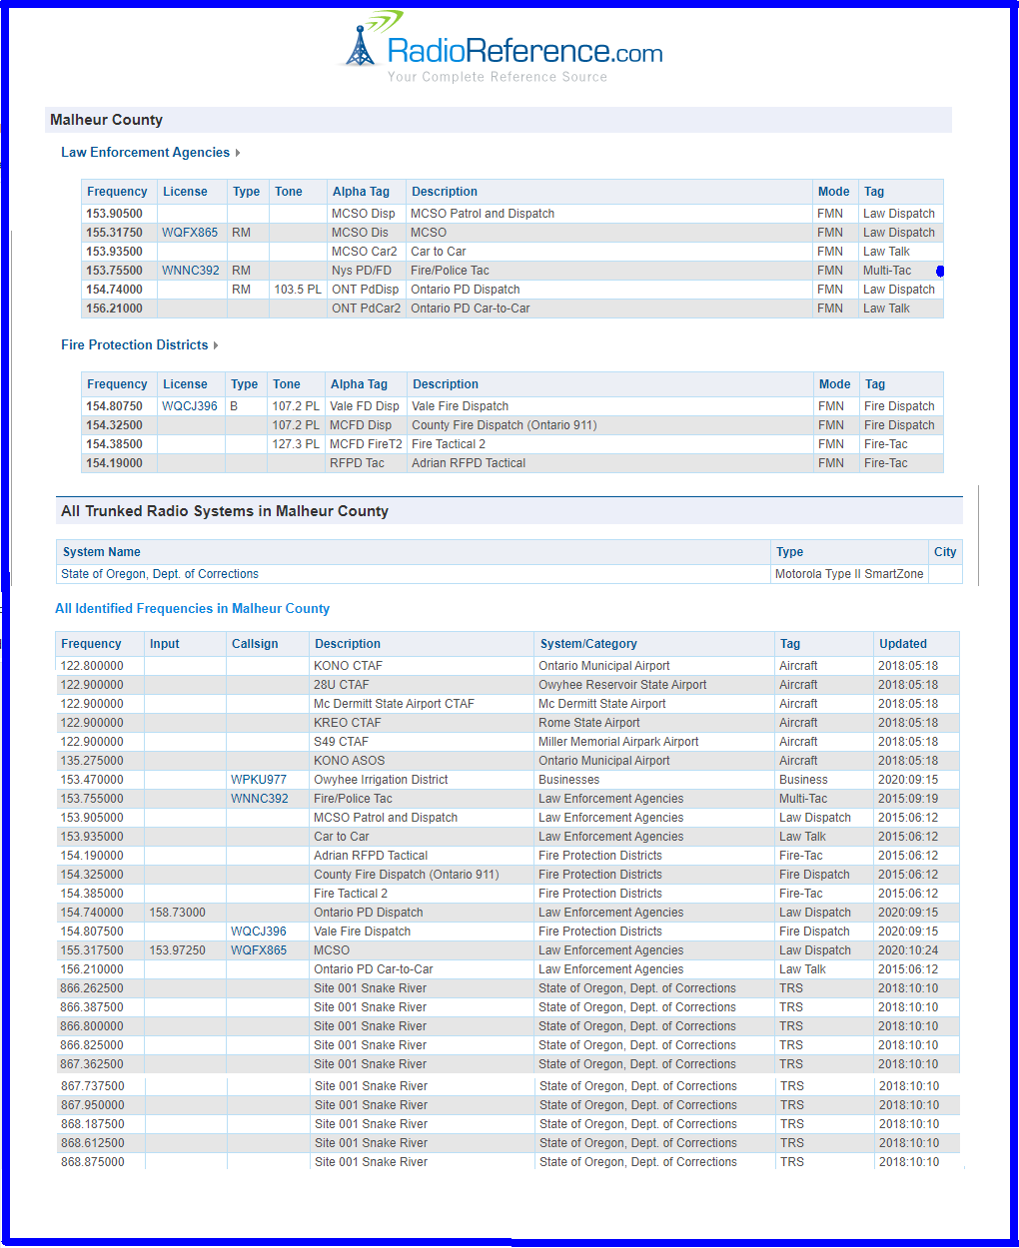Click the All Identified Frequencies in Malheur County heading
Screen dimensions: 1019x1248
pos(192,609)
